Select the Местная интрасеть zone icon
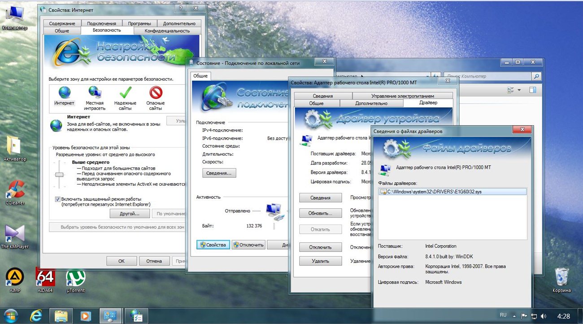 (x=95, y=92)
